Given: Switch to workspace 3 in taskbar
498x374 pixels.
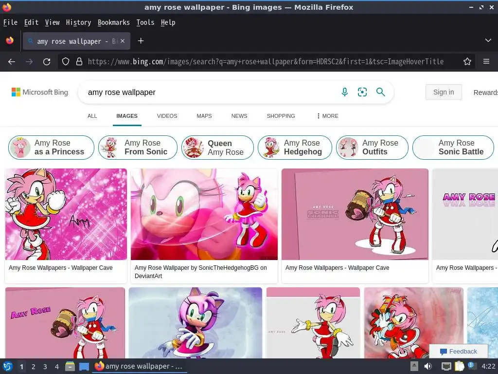Looking at the screenshot, I should pyautogui.click(x=45, y=367).
